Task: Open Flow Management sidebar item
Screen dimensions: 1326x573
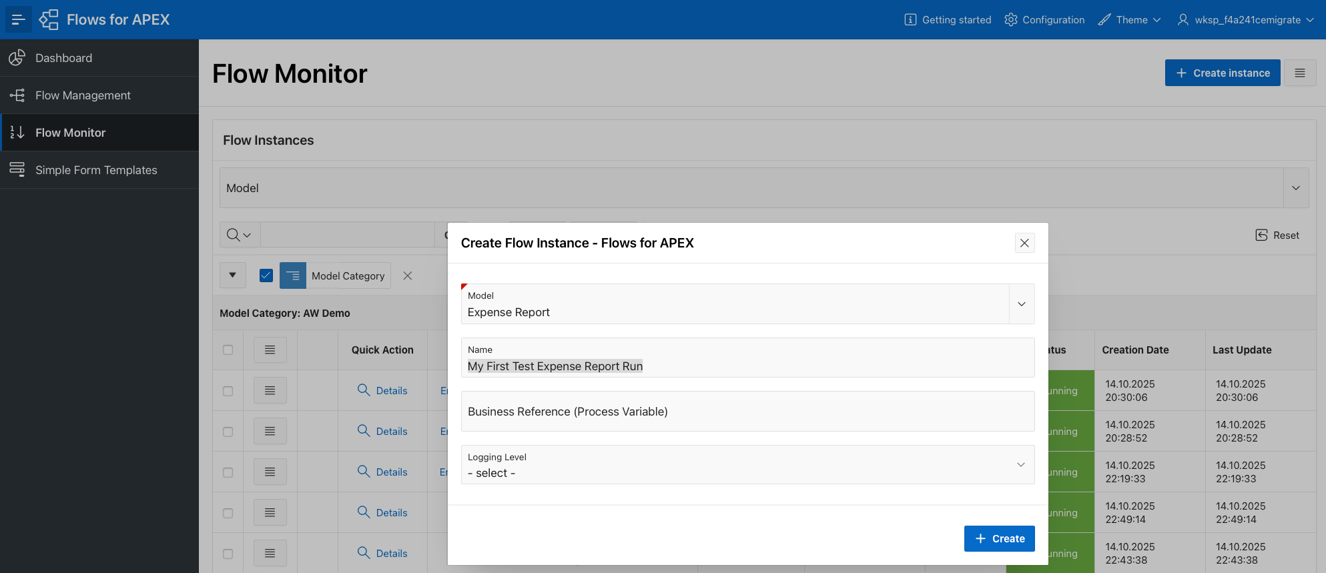Action: (x=99, y=95)
